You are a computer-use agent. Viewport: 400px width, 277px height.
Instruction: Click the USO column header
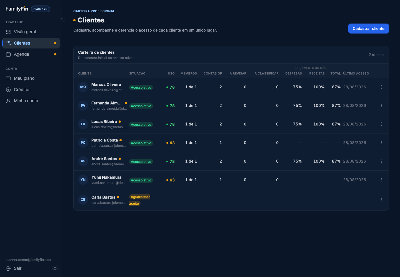(x=171, y=73)
